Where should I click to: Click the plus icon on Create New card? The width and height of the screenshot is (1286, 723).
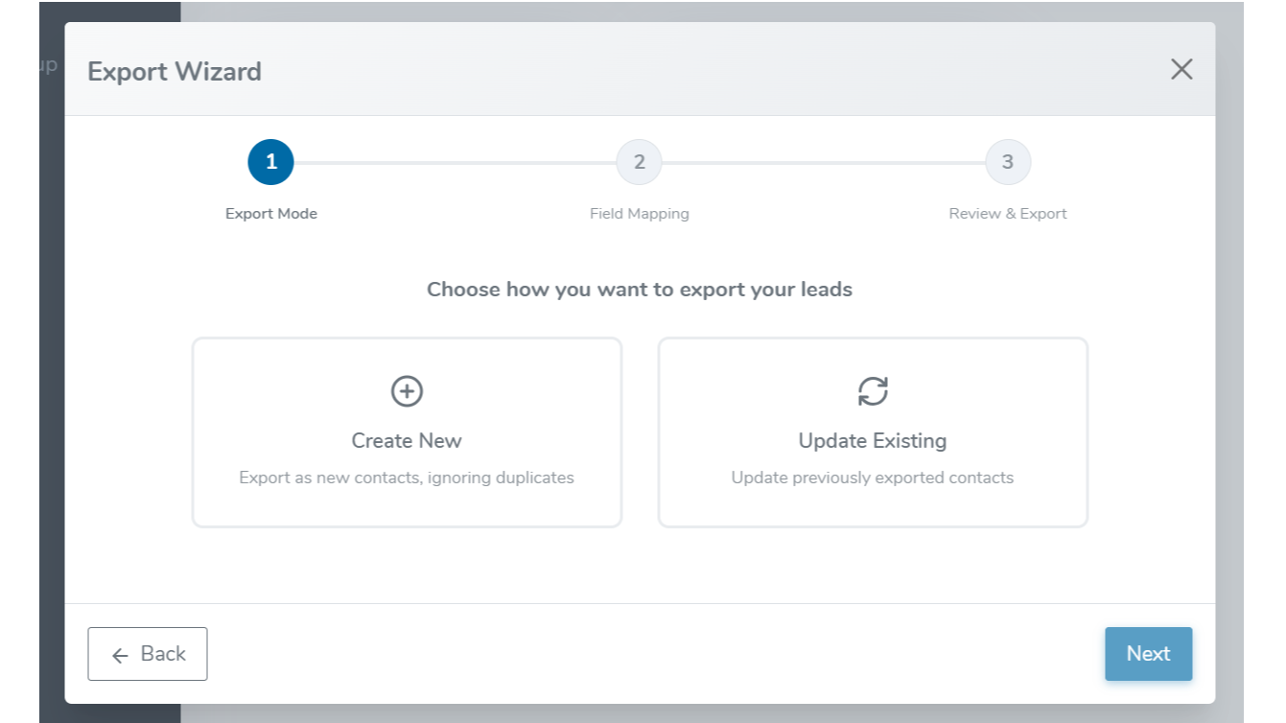(x=406, y=390)
